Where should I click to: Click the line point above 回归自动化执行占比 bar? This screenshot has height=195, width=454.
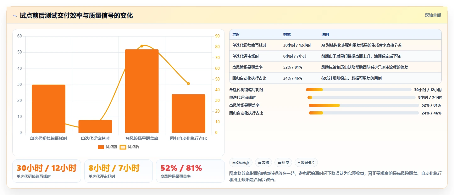pyautogui.click(x=188, y=83)
